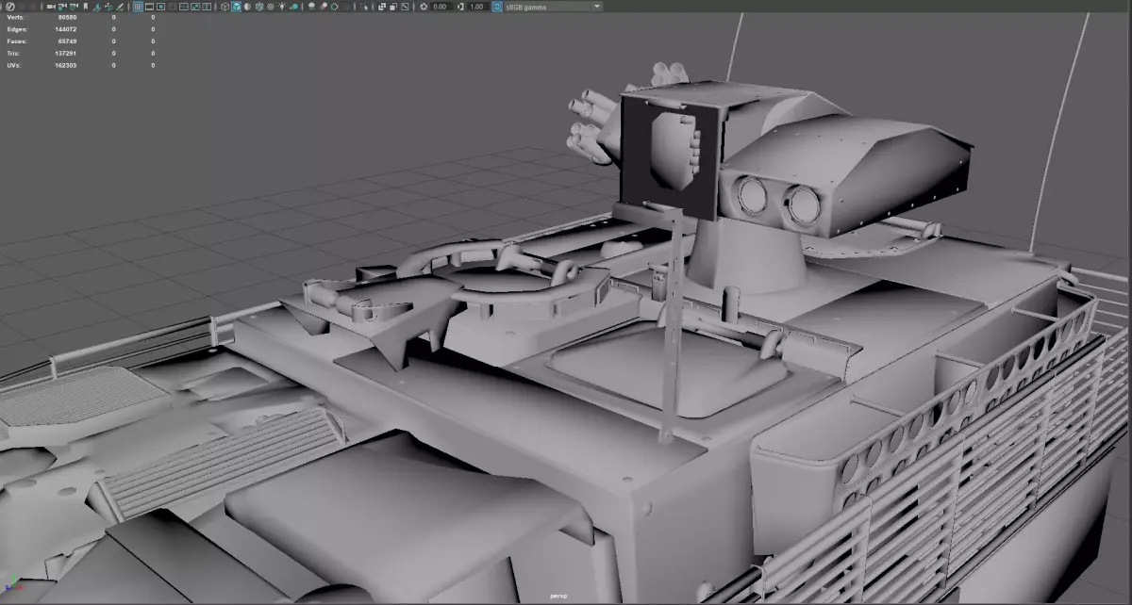Click the Image Plane icon

pyautogui.click(x=95, y=6)
